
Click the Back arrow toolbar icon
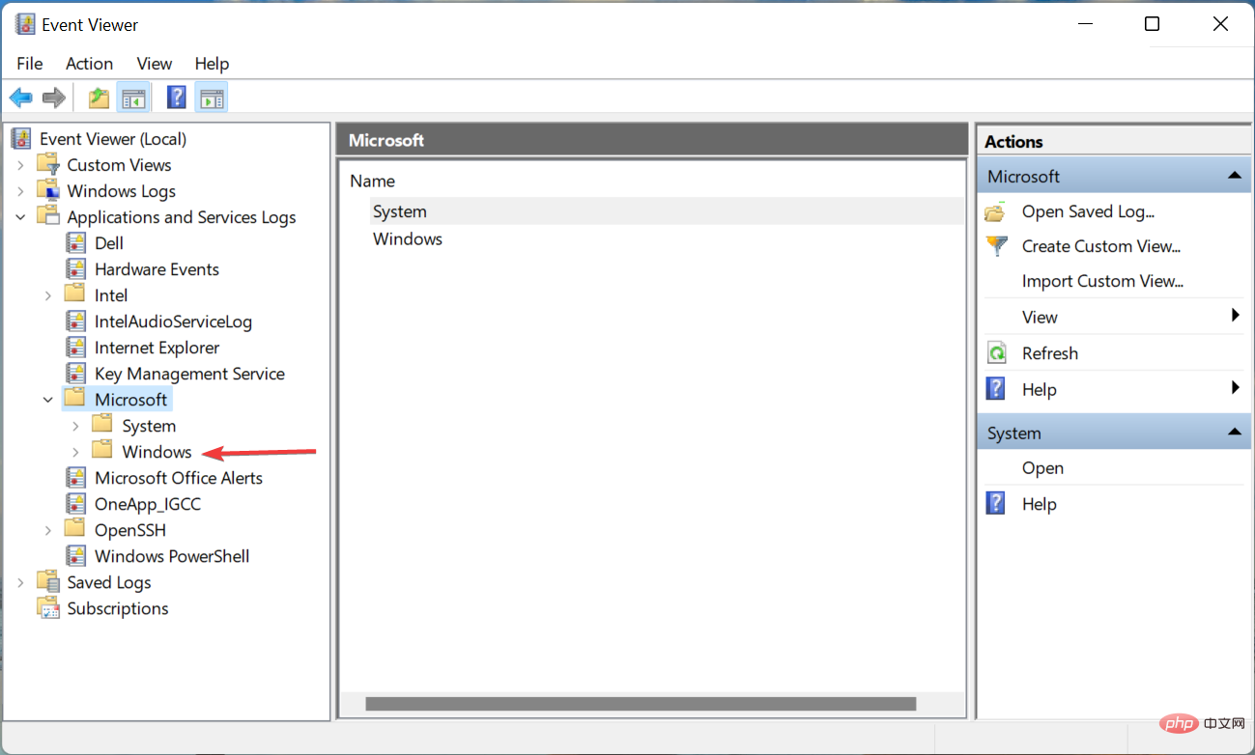pos(21,98)
